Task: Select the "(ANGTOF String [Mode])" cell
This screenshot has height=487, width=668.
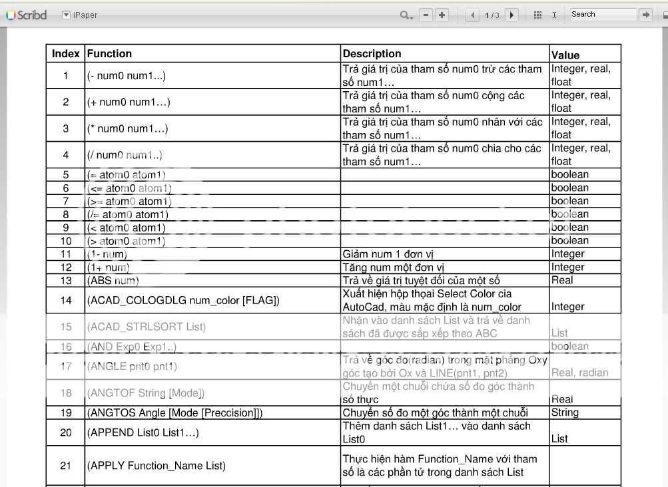Action: (x=212, y=393)
